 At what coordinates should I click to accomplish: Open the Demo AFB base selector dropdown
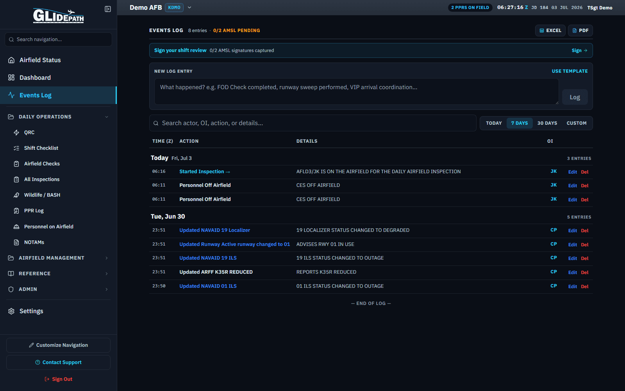click(x=189, y=7)
